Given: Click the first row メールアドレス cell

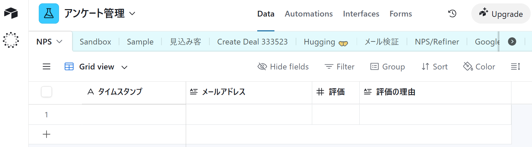Looking at the screenshot, I should [x=249, y=115].
